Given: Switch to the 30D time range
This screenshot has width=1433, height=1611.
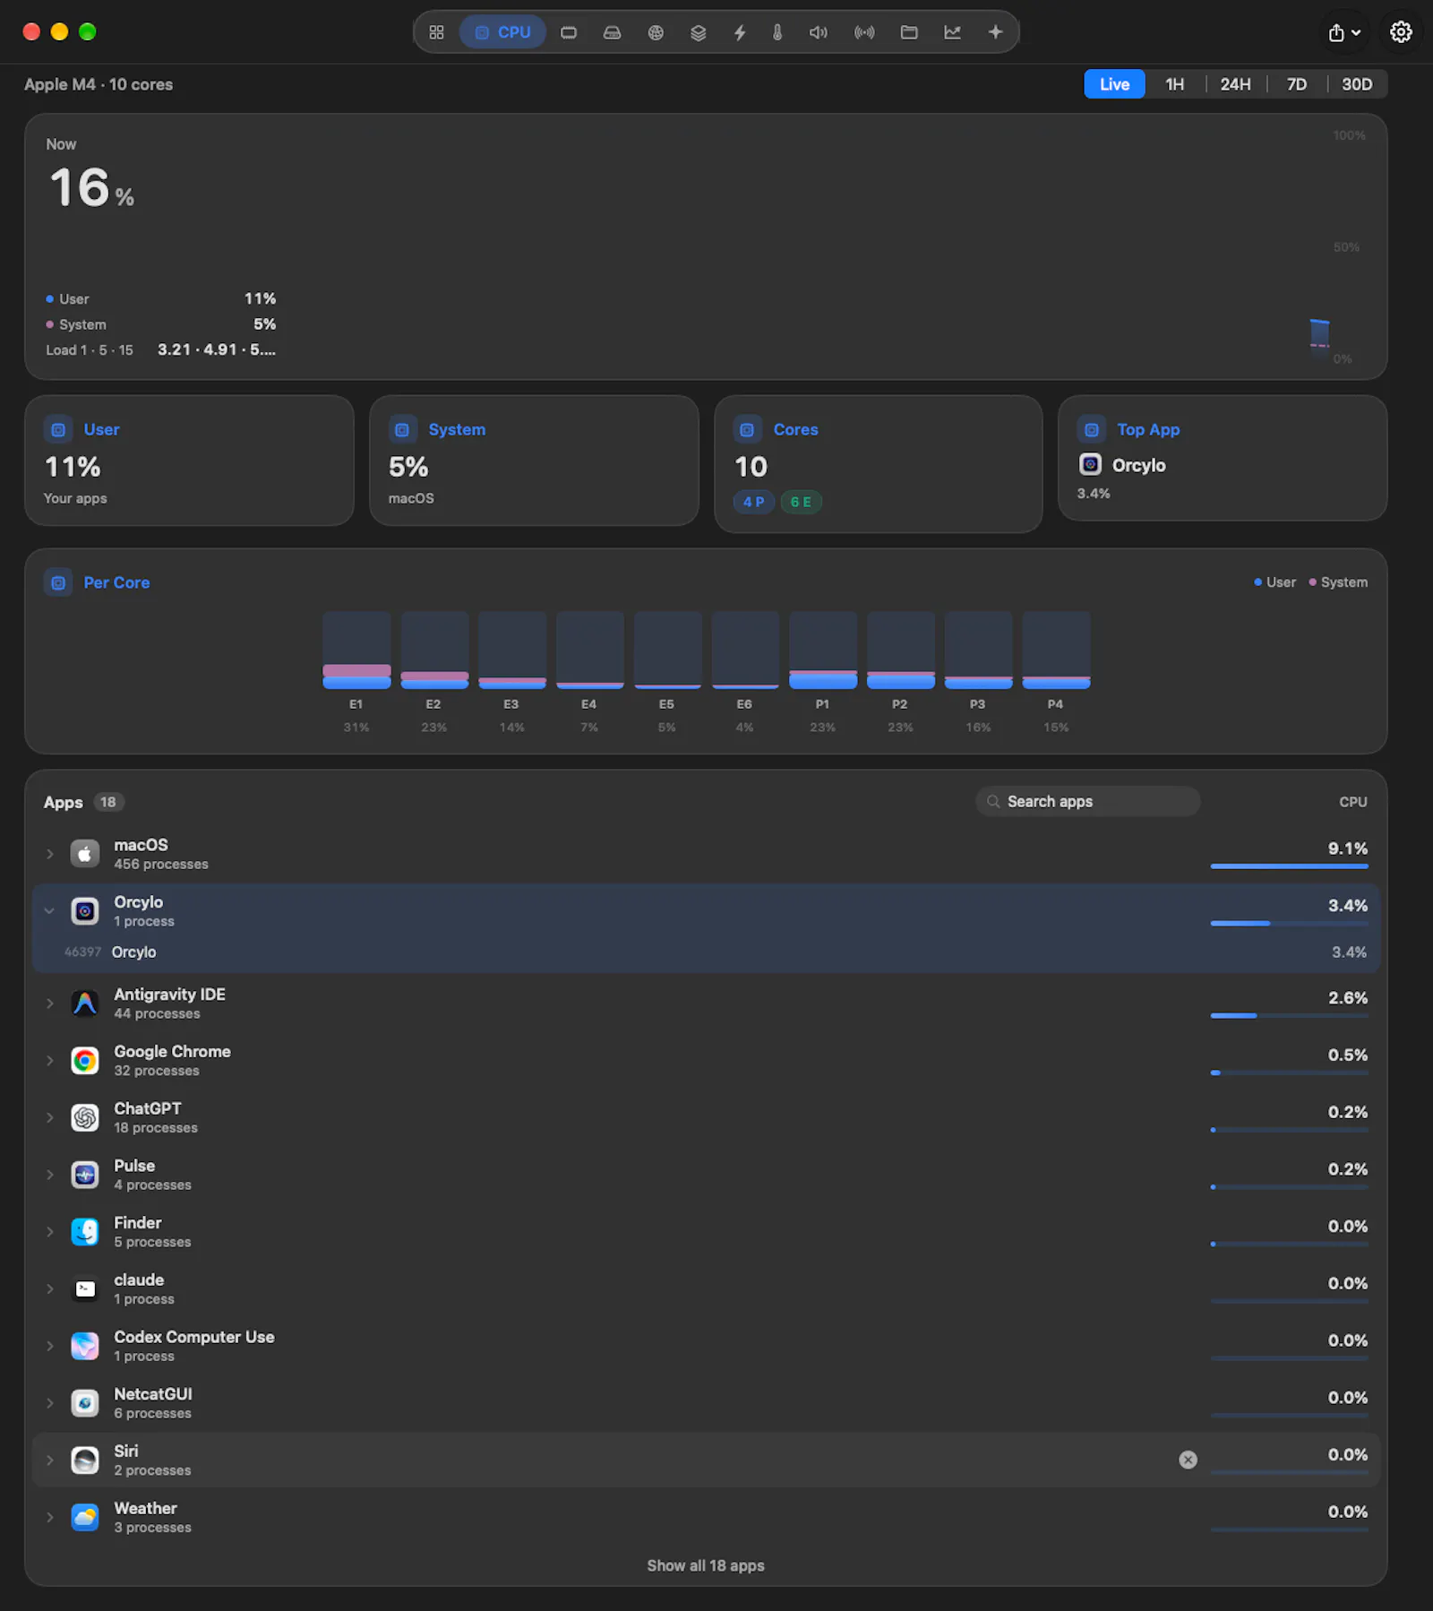Looking at the screenshot, I should click(1356, 84).
